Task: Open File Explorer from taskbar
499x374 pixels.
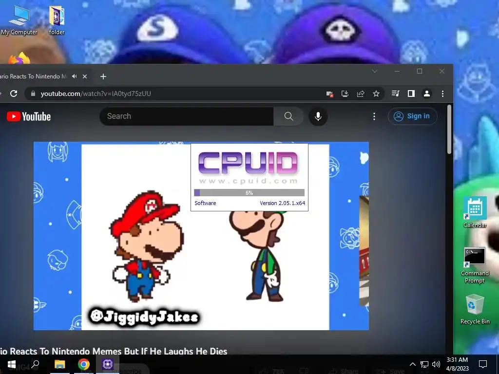Action: (x=59, y=364)
